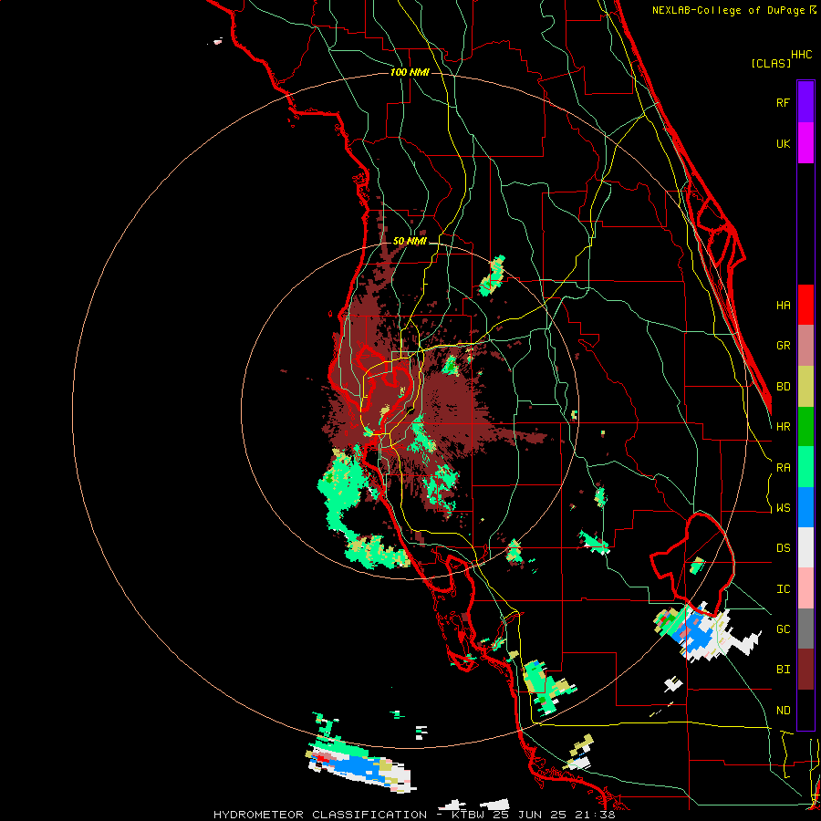Click the gray GC legend color swatch
This screenshot has width=821, height=821.
tap(805, 629)
